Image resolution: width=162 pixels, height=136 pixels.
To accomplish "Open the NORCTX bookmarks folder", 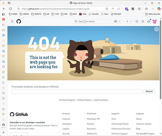I will (x=36, y=14).
